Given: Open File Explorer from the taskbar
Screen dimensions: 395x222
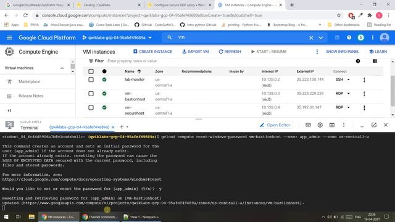Looking at the screenshot, I should [x=31, y=216].
